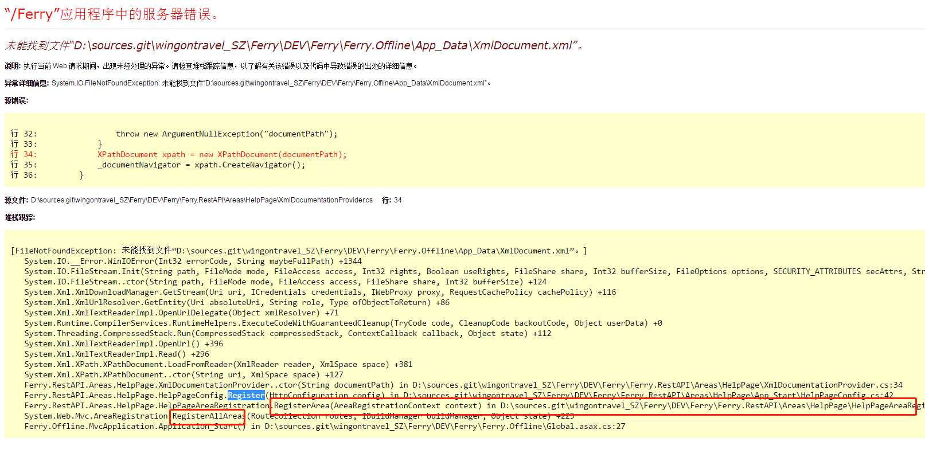This screenshot has width=925, height=449.
Task: Click the highlighted "Register" word in HelpPageConfig frame
Action: tap(246, 395)
